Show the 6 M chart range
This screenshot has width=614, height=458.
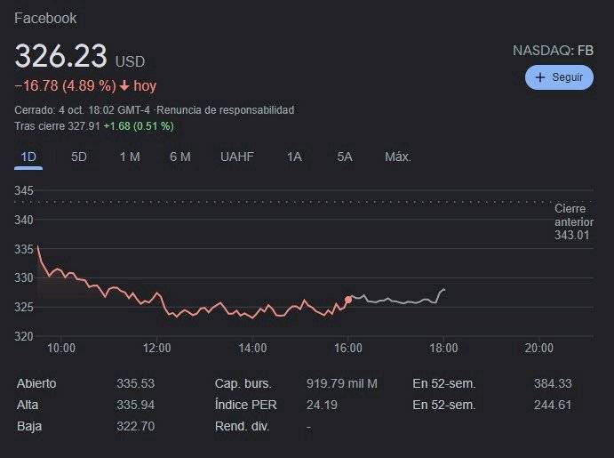coord(180,157)
